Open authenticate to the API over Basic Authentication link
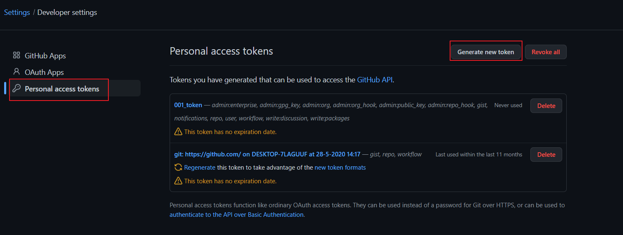 pos(236,215)
